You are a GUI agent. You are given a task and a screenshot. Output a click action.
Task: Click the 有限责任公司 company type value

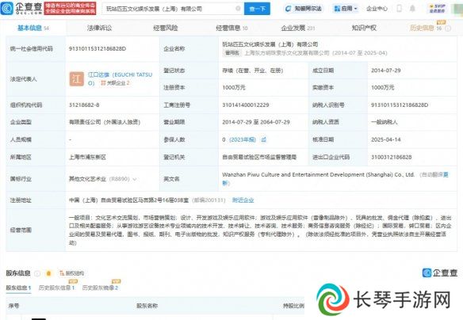pos(105,122)
